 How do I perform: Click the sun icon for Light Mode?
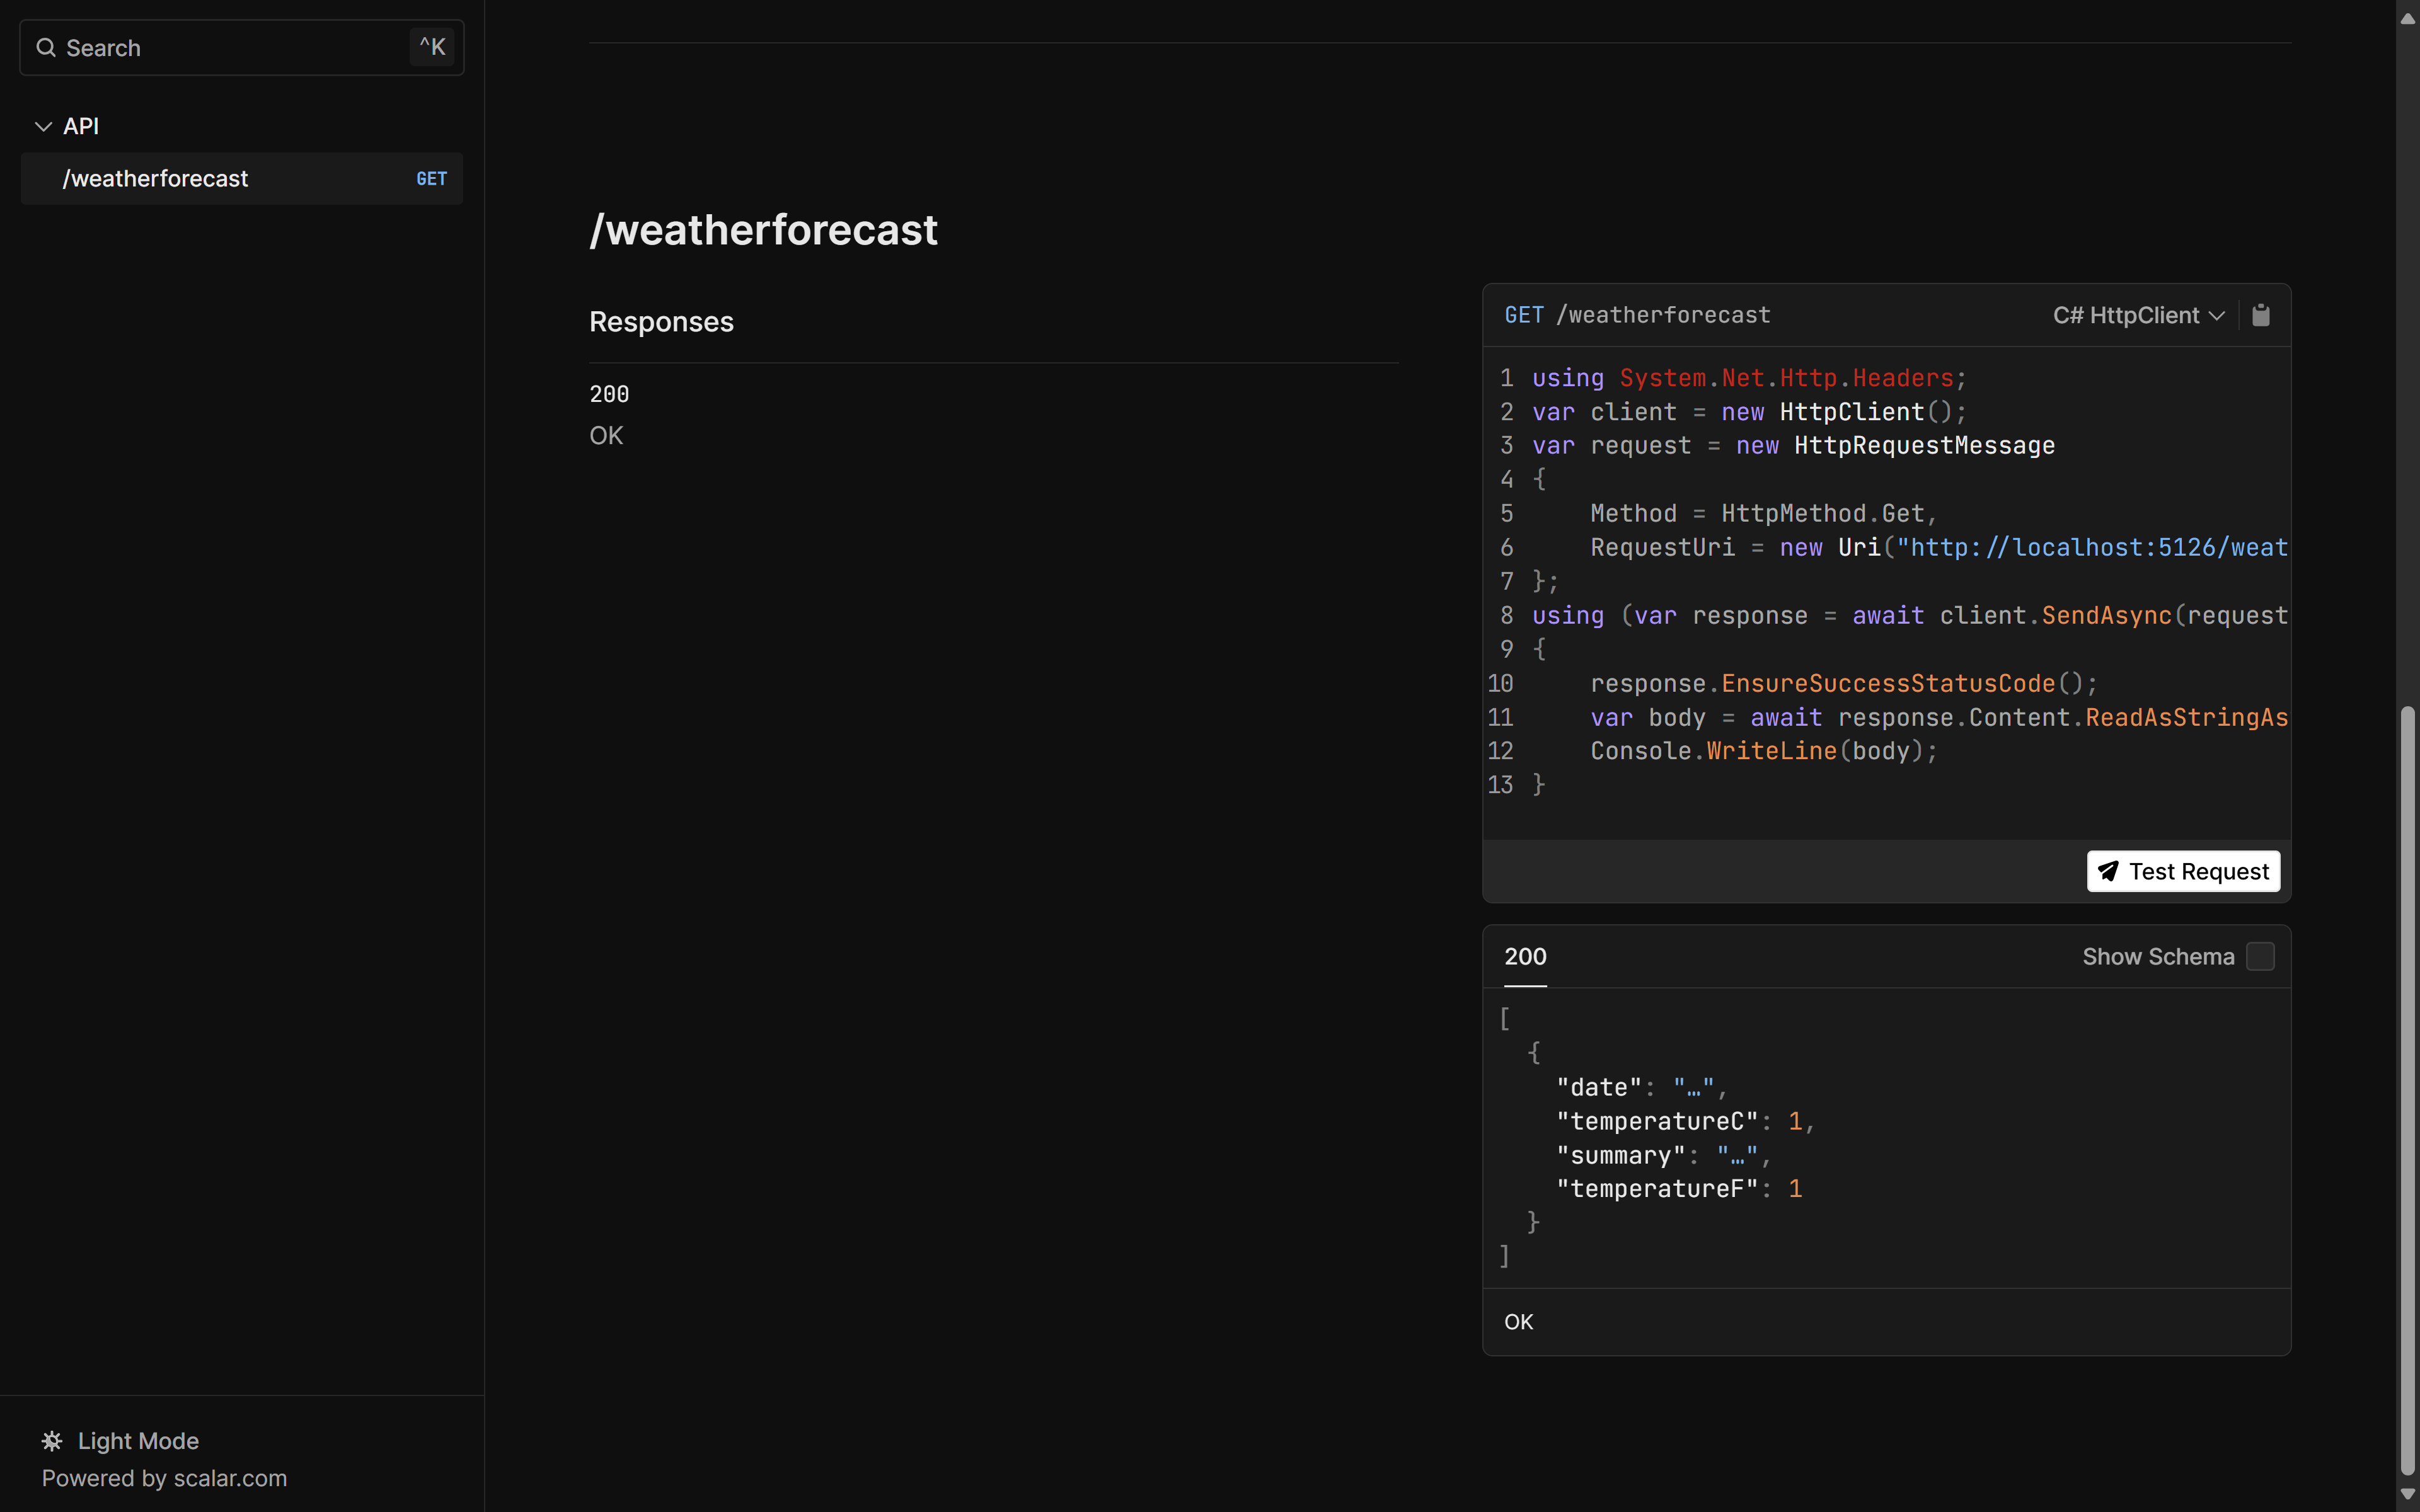coord(52,1441)
